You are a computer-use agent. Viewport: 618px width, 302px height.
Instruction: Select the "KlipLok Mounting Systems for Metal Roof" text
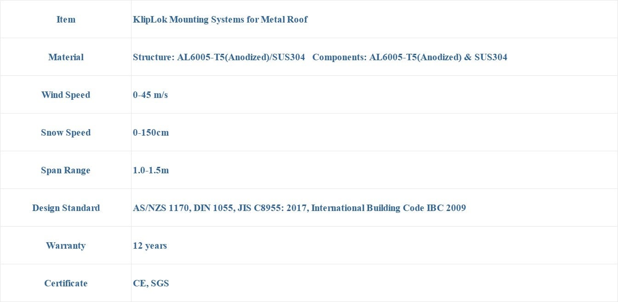(220, 19)
